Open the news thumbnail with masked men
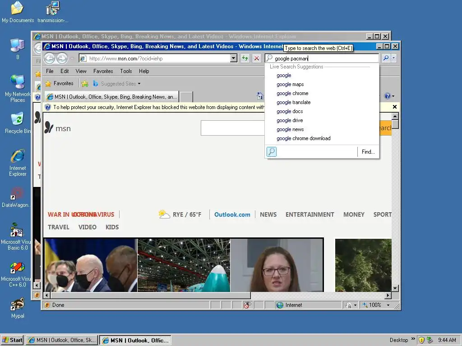The height and width of the screenshot is (346, 462). coord(91,265)
